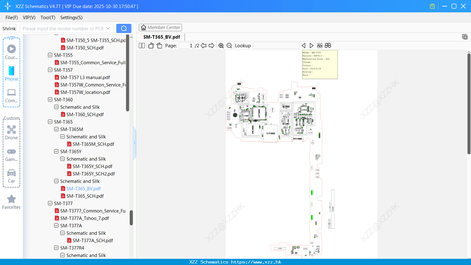
Task: Open Member Center
Action: tap(160, 27)
